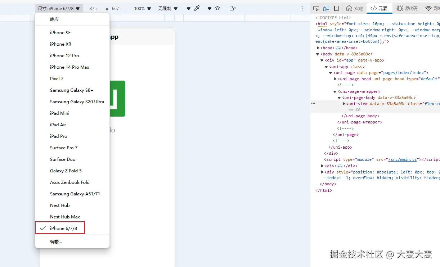Screen dimensions: 440x267
Task: Click the height field showing 667
Action: click(116, 8)
